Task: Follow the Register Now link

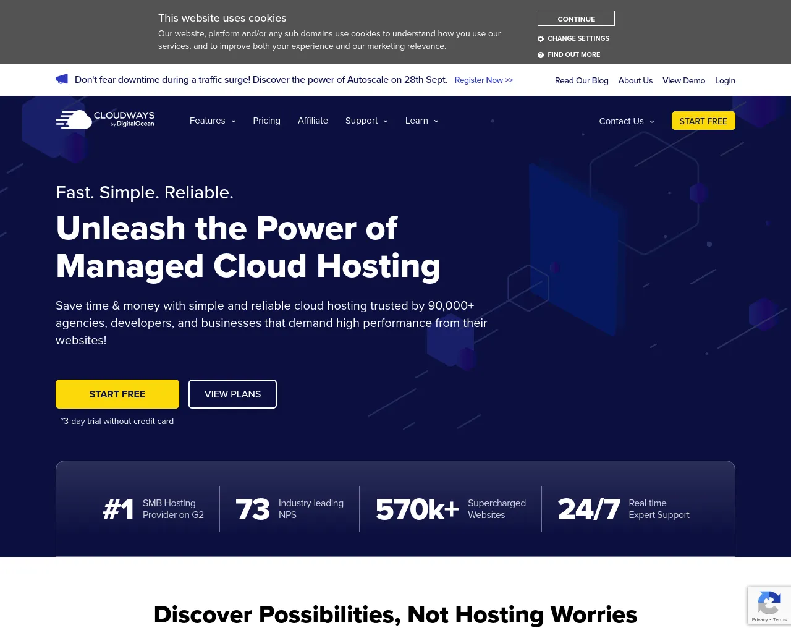Action: coord(483,80)
